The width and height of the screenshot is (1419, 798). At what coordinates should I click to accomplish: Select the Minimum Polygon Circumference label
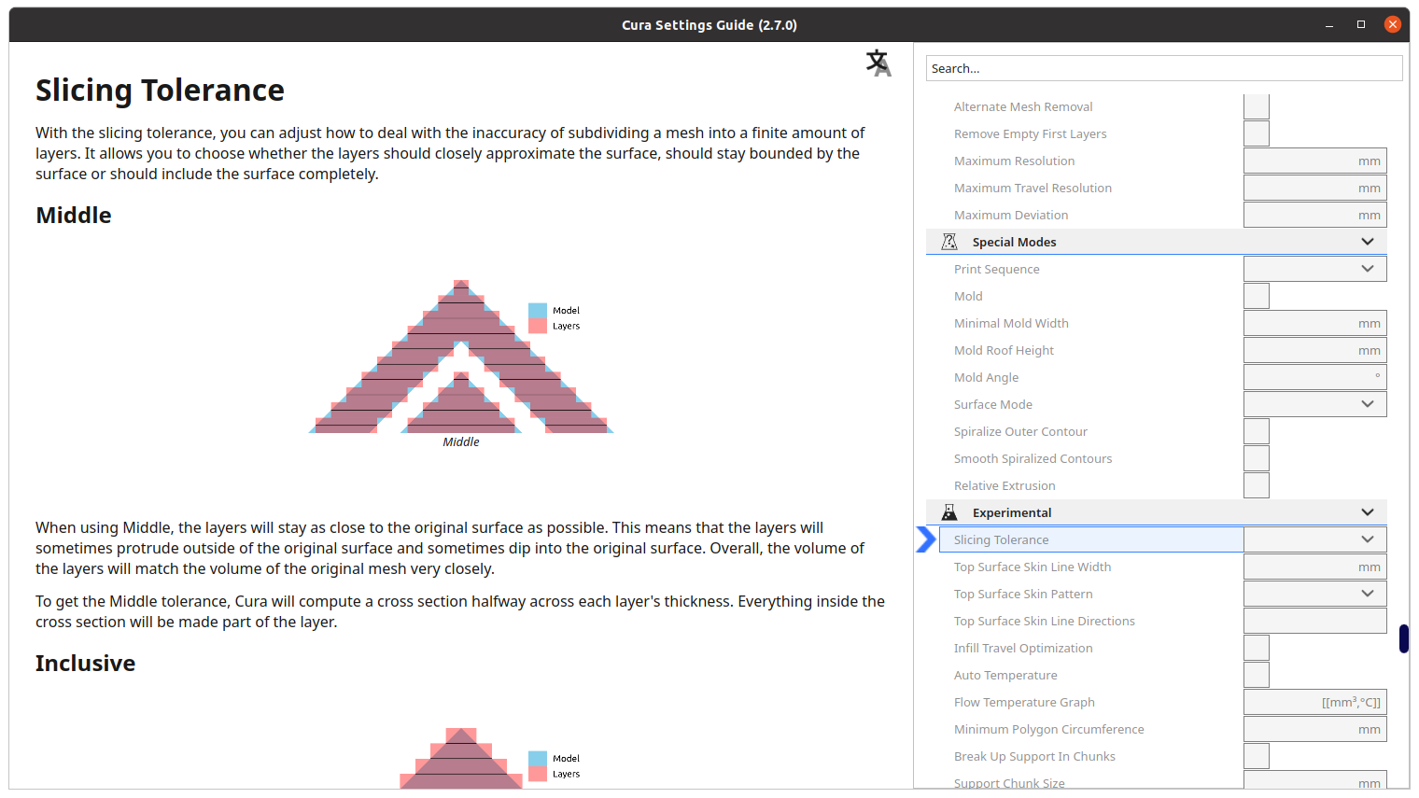(1048, 729)
